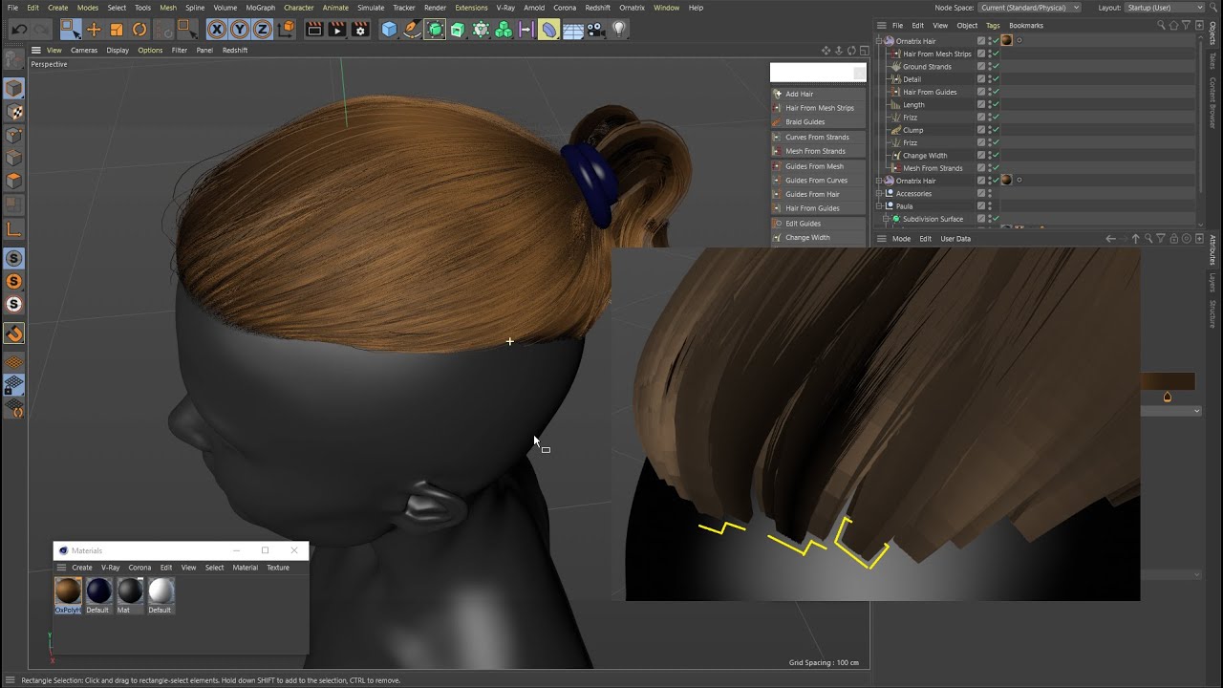Open Materials window hamburger menu

coord(61,568)
